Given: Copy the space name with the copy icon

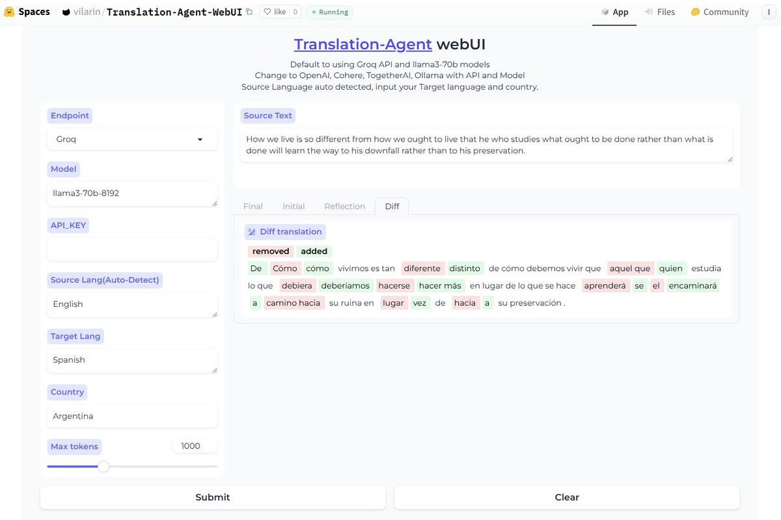Looking at the screenshot, I should point(249,12).
